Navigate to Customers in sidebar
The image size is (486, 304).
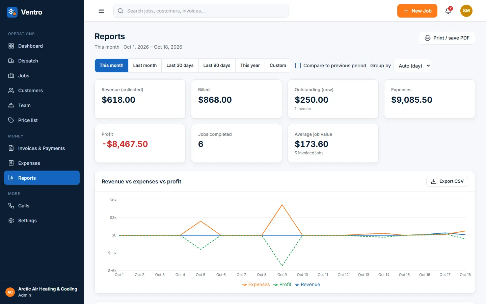[42, 91]
